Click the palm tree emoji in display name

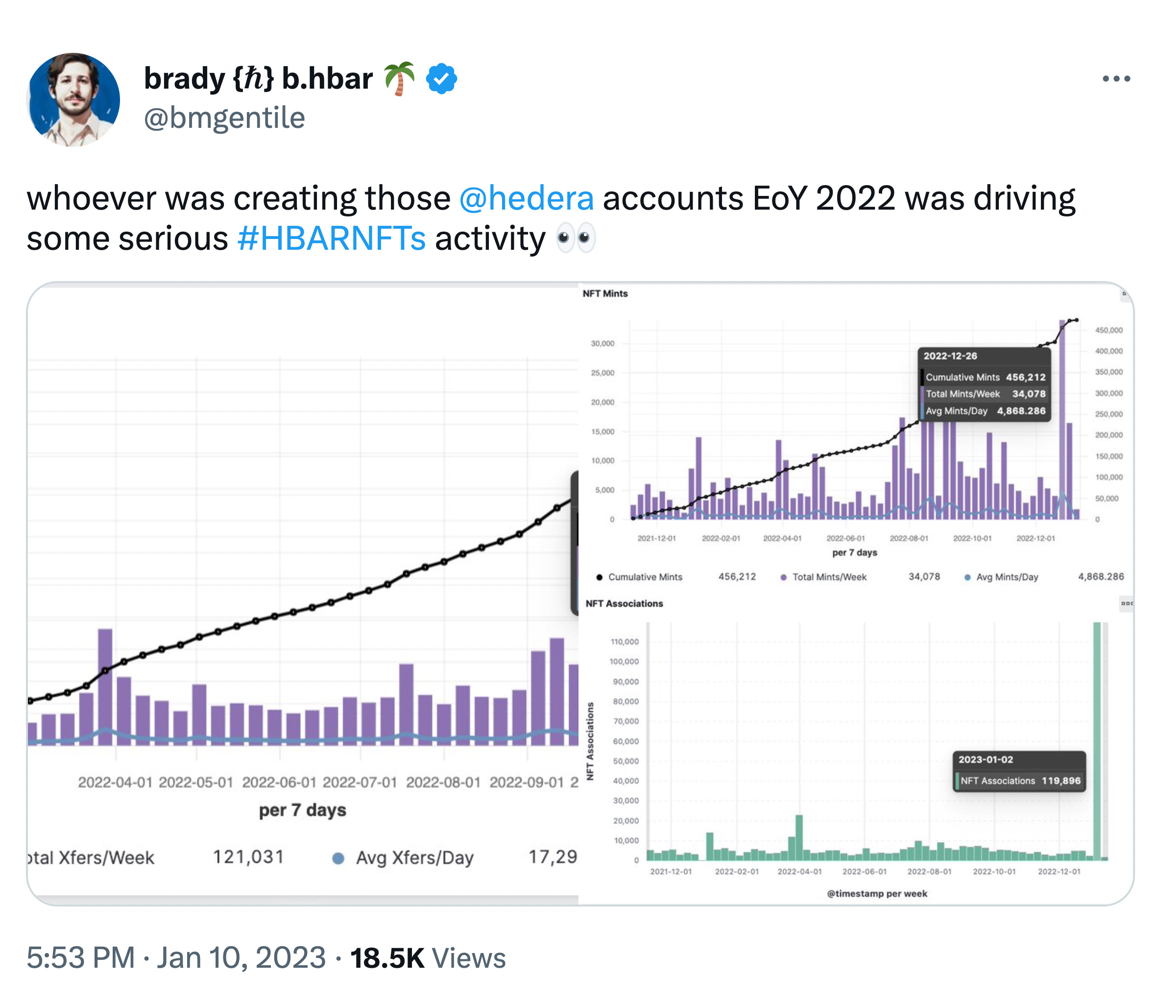point(400,78)
